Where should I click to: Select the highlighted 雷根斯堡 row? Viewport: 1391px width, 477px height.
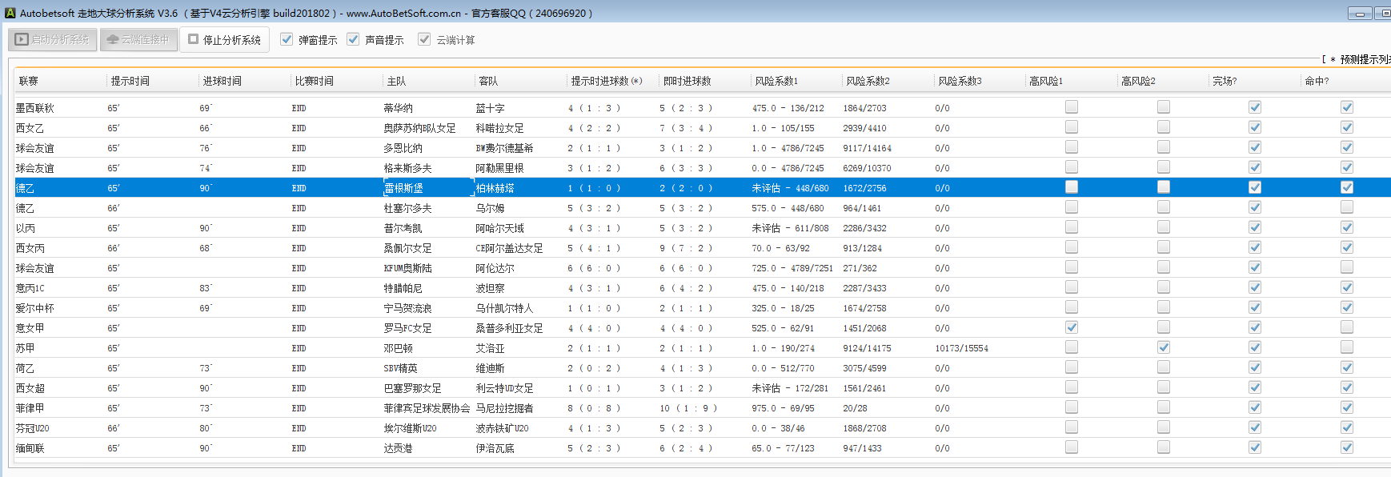(403, 188)
